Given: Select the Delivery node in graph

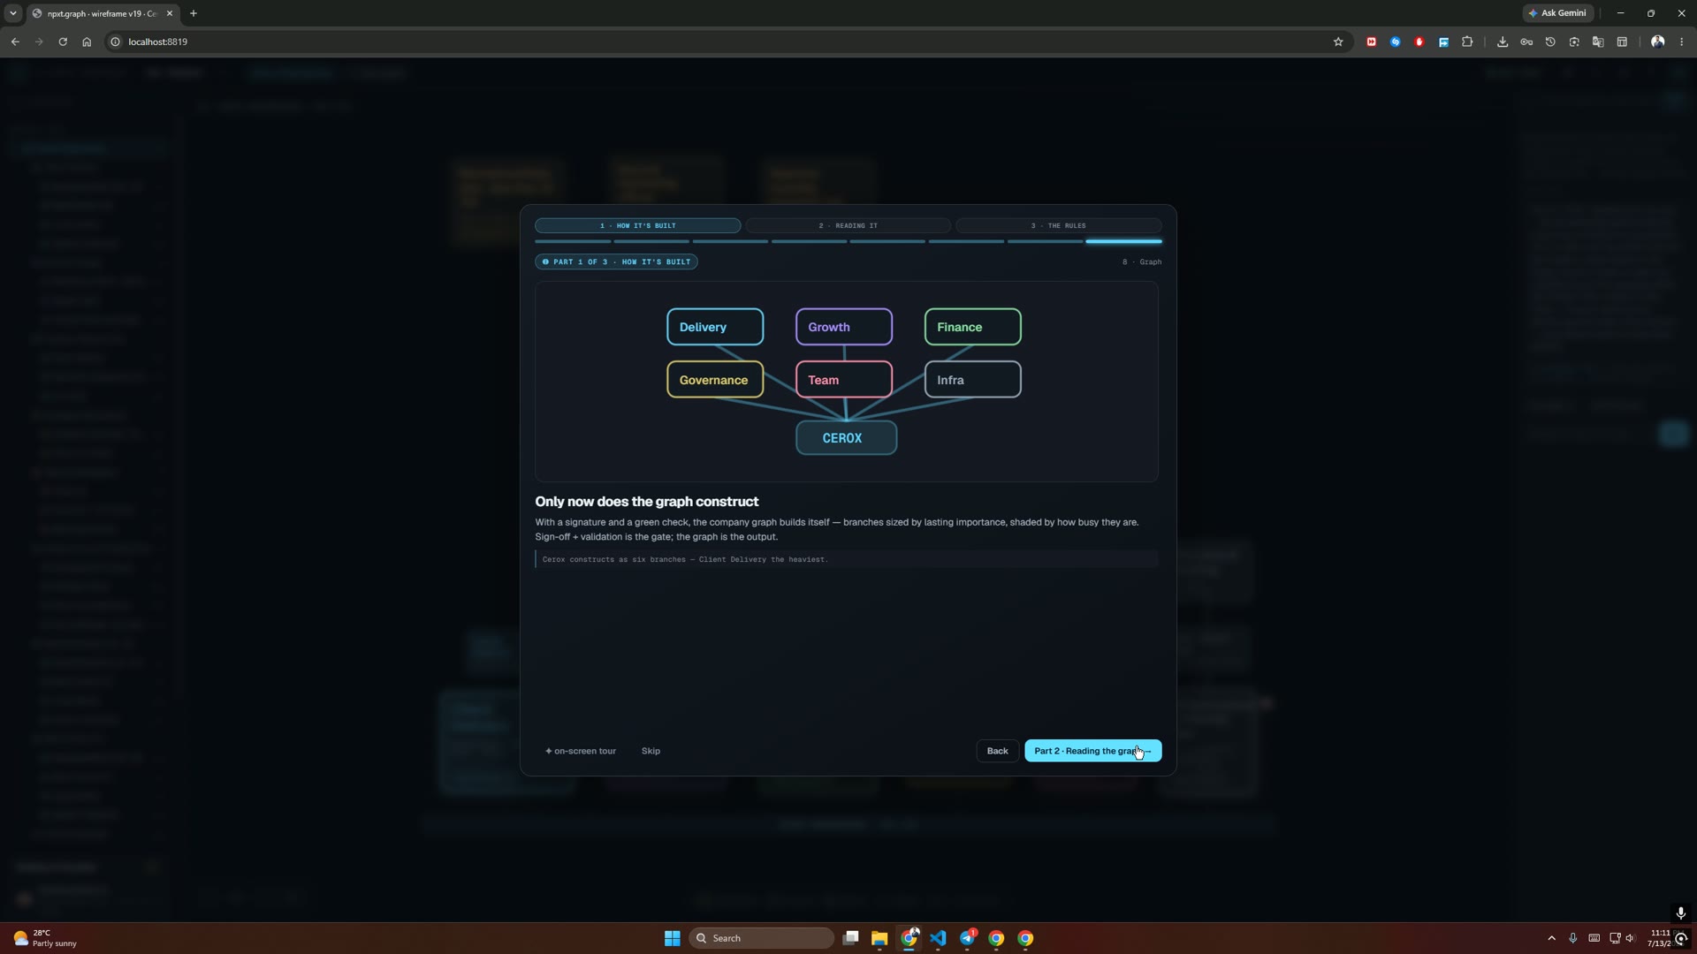Looking at the screenshot, I should pyautogui.click(x=715, y=327).
